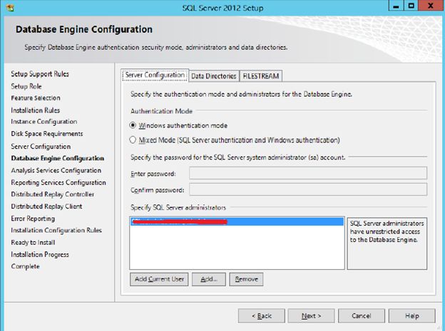Proceed with the Next > button
Screen dimensions: 445x331
click(x=312, y=316)
